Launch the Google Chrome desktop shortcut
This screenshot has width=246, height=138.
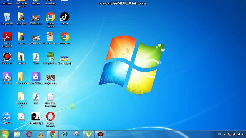click(x=50, y=20)
